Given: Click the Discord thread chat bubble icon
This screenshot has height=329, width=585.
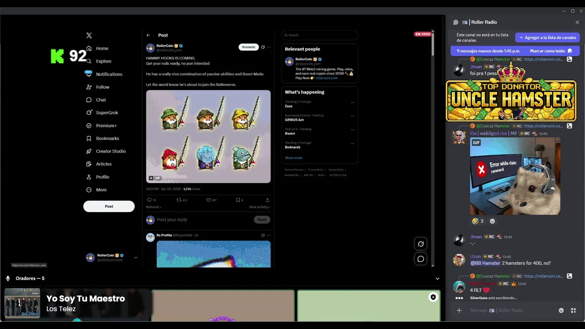Looking at the screenshot, I should [x=456, y=22].
